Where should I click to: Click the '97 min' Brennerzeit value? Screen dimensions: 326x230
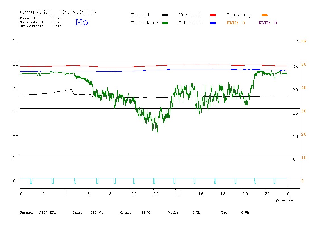click(56, 26)
